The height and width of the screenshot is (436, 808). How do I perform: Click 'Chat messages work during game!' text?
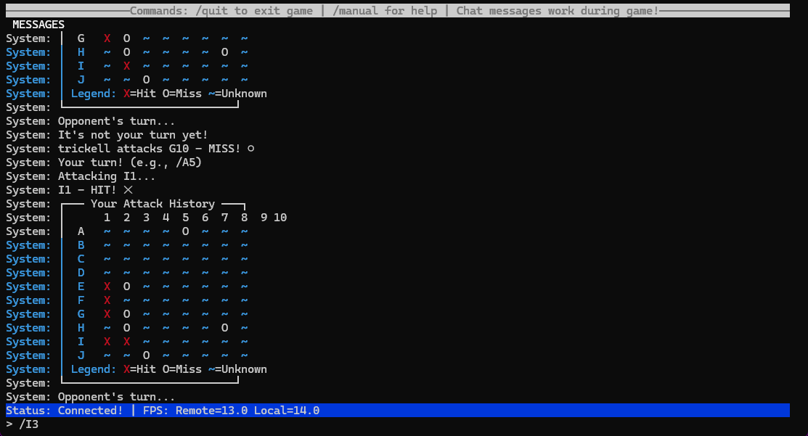(558, 11)
